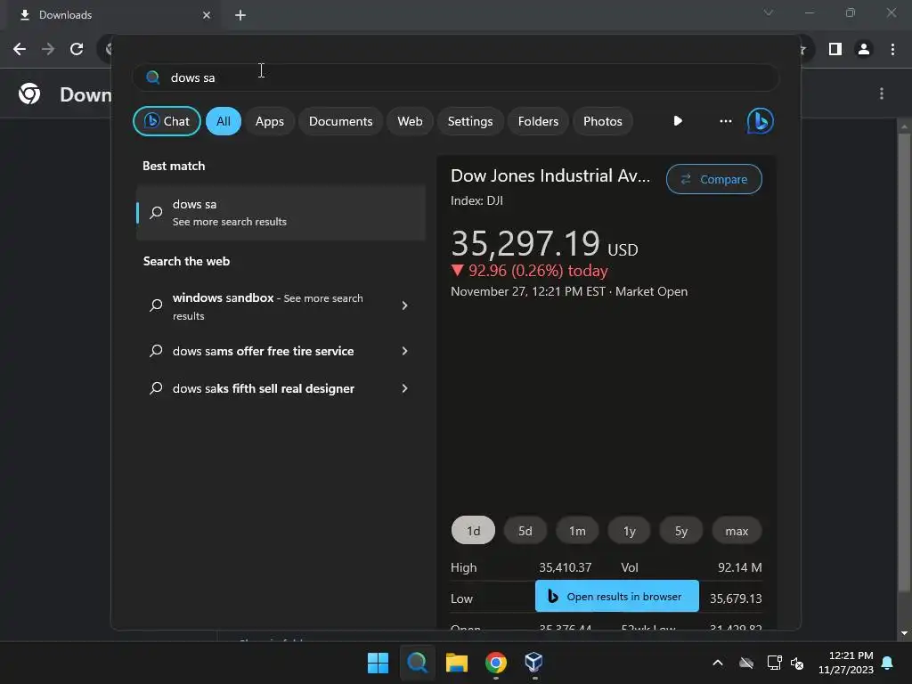The height and width of the screenshot is (684, 912).
Task: Click Chrome's forward arrow
Action: (x=48, y=49)
